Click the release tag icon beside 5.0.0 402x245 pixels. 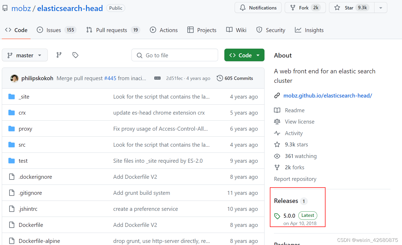tap(277, 216)
